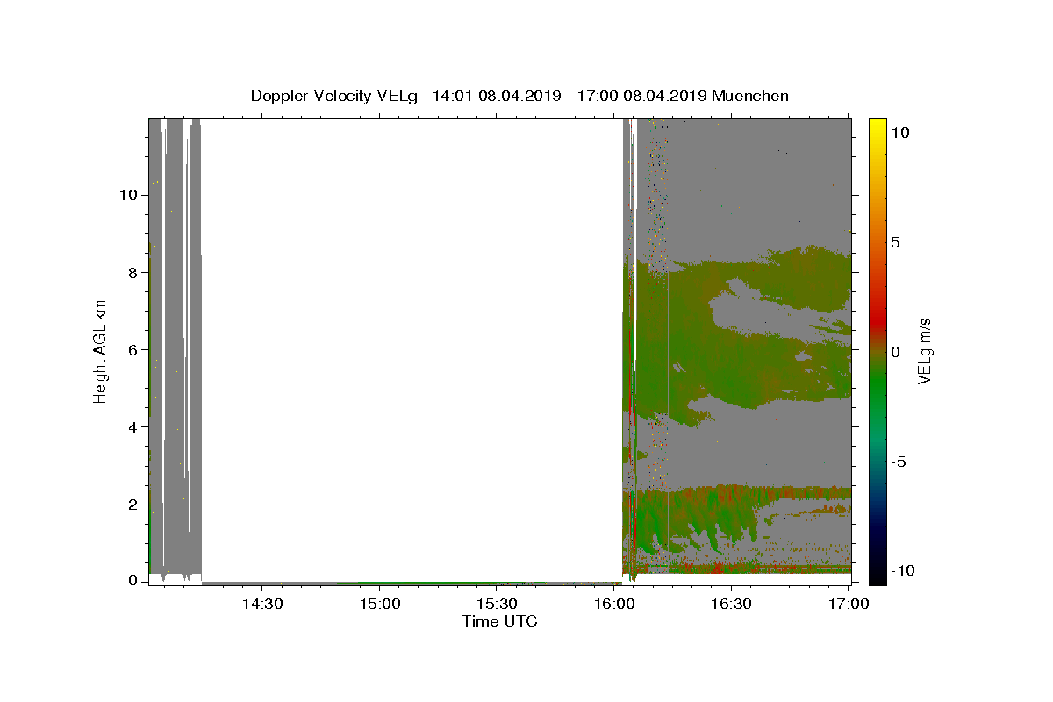Click the 'Time UTC' axis label
Screen dimensions: 1053x702
(499, 621)
